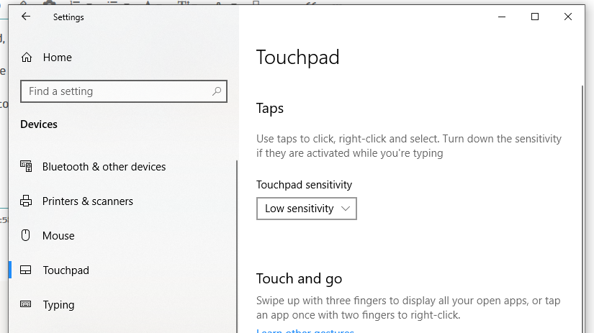The image size is (594, 333).
Task: Click the magnifier icon in search box
Action: (216, 91)
